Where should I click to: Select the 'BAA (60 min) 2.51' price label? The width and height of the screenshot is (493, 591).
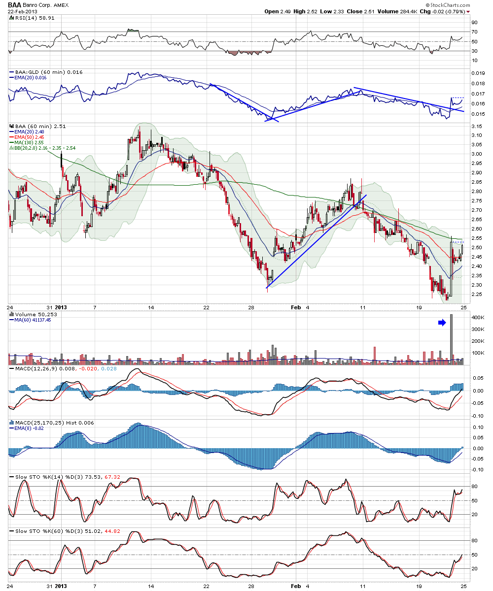coord(41,126)
